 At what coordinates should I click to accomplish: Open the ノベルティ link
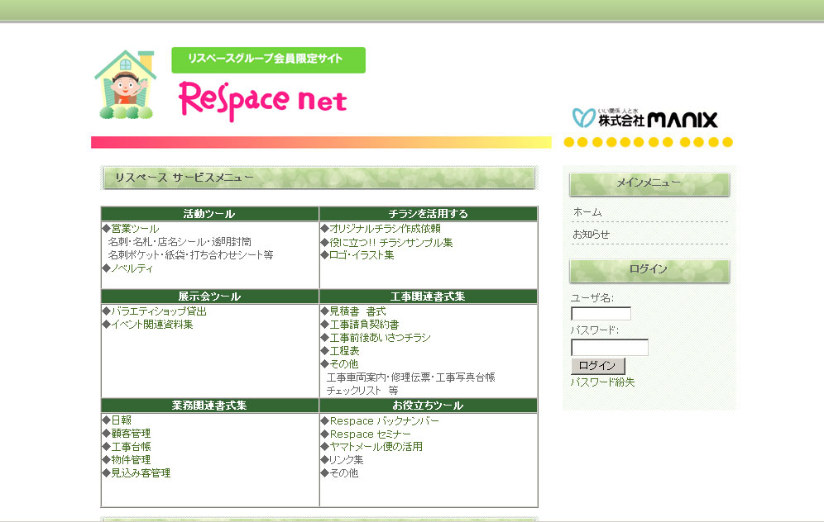[132, 268]
